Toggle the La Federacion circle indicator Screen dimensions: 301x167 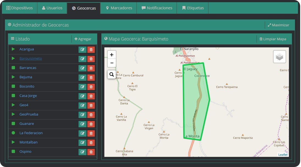(13, 133)
